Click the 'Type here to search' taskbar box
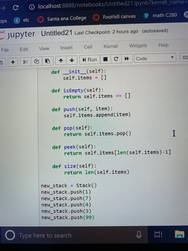188x251 pixels. point(74,235)
